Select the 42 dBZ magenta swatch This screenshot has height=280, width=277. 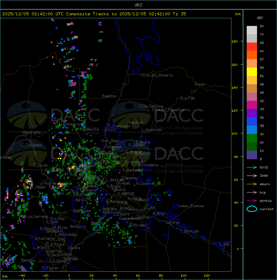click(x=252, y=105)
